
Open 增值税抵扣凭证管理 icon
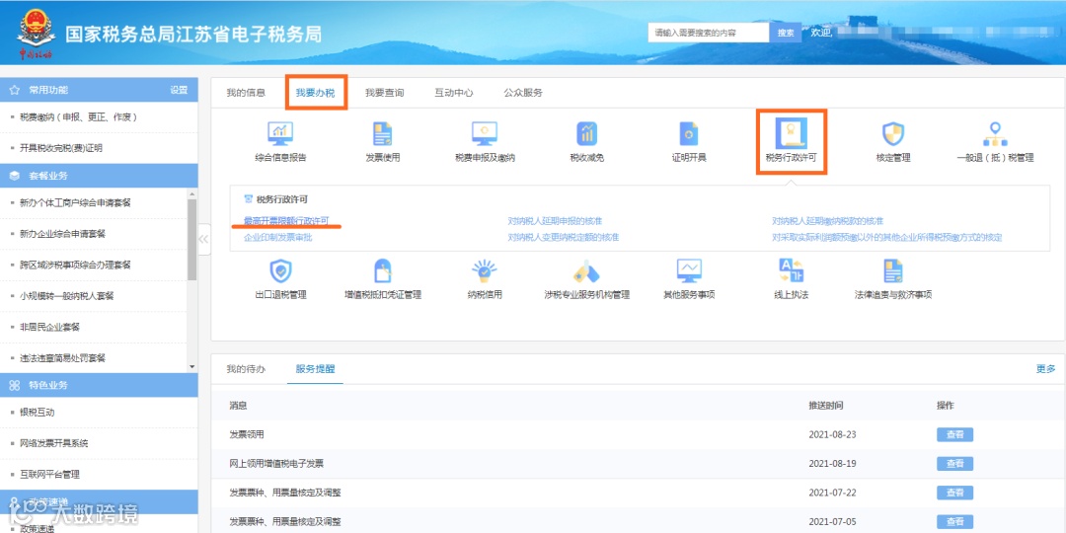pos(382,270)
